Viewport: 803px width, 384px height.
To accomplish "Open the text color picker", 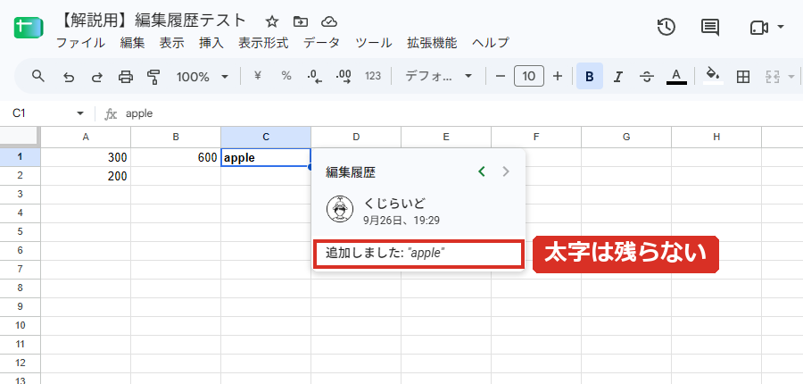I will coord(676,77).
